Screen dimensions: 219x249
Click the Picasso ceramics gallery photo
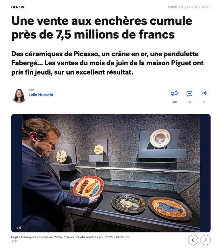tap(111, 173)
